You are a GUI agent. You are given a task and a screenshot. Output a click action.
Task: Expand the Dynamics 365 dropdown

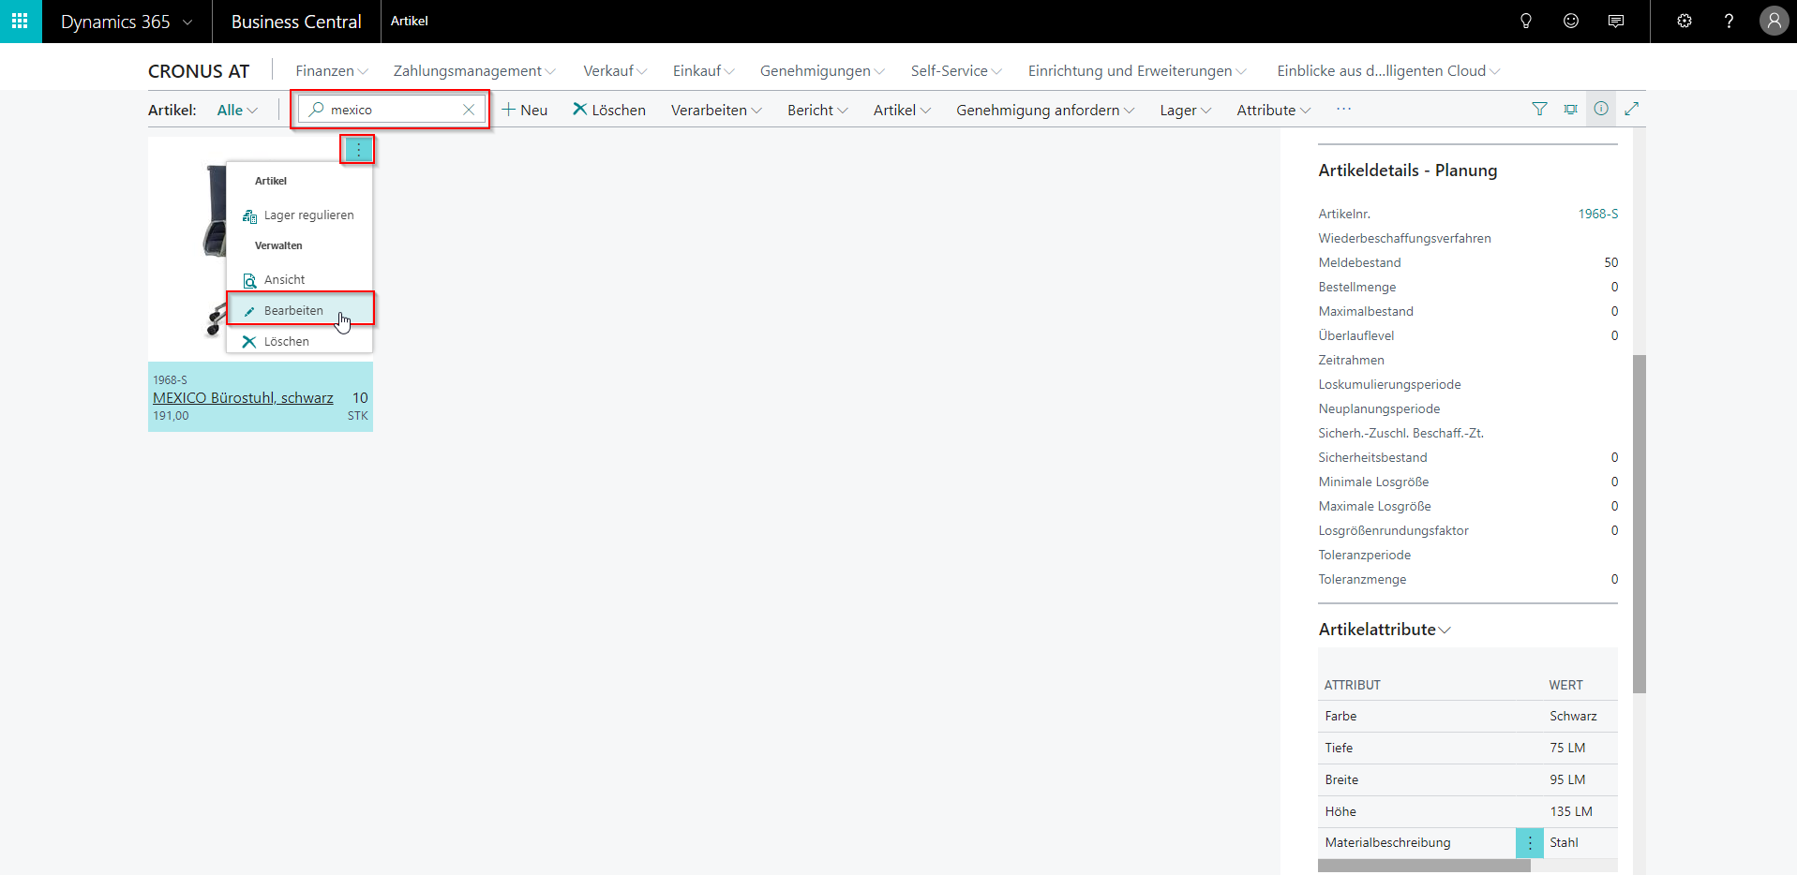(187, 22)
